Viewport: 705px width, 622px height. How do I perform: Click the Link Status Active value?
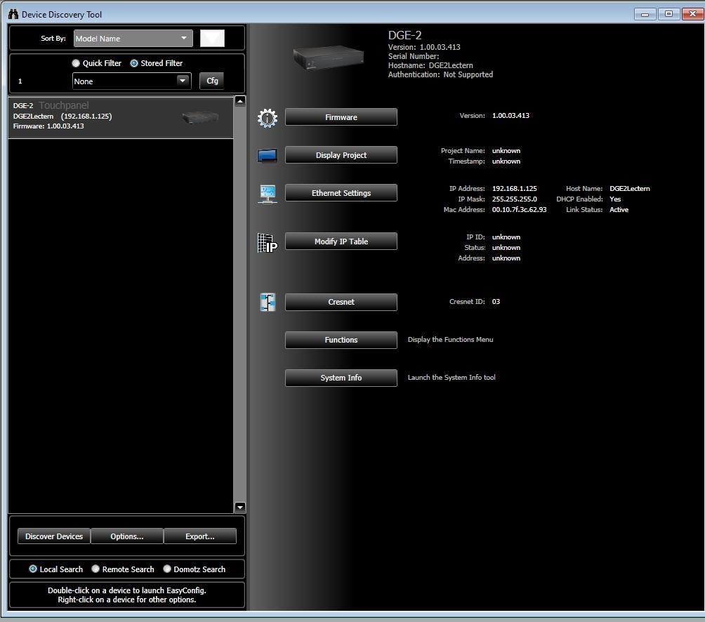point(619,210)
